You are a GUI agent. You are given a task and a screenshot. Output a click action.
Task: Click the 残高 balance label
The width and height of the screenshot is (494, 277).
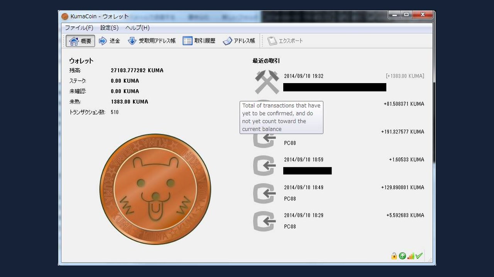[75, 70]
